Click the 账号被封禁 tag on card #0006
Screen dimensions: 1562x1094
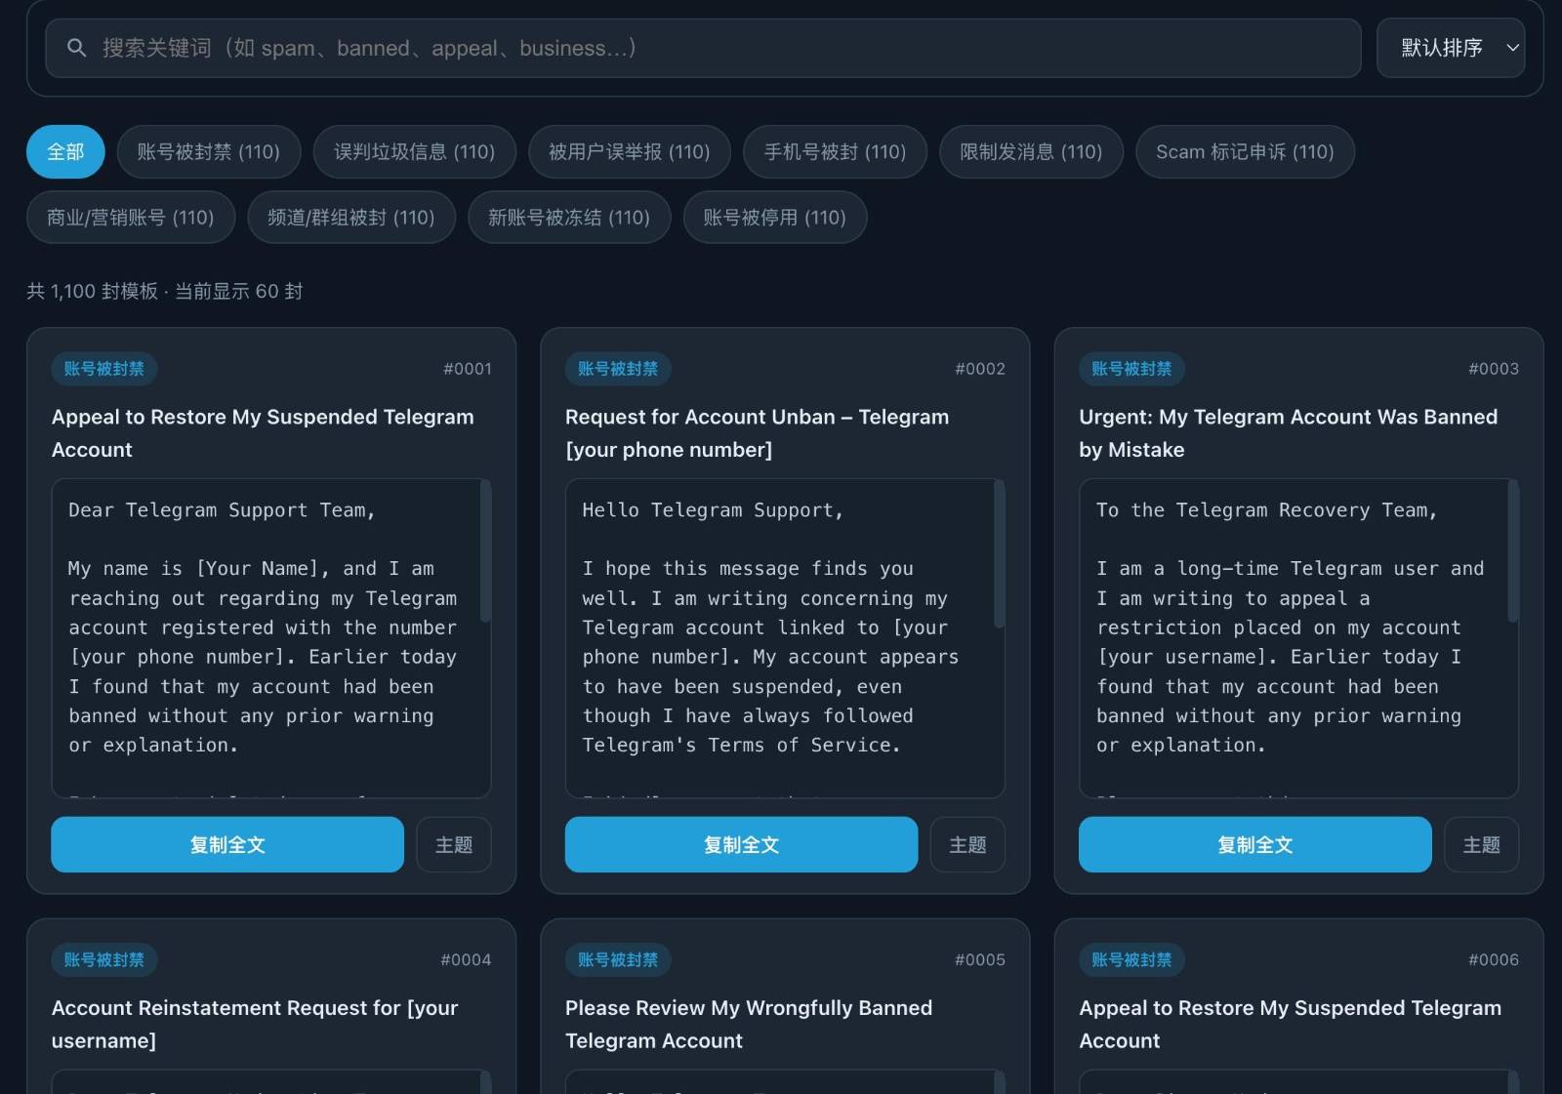[1131, 959]
